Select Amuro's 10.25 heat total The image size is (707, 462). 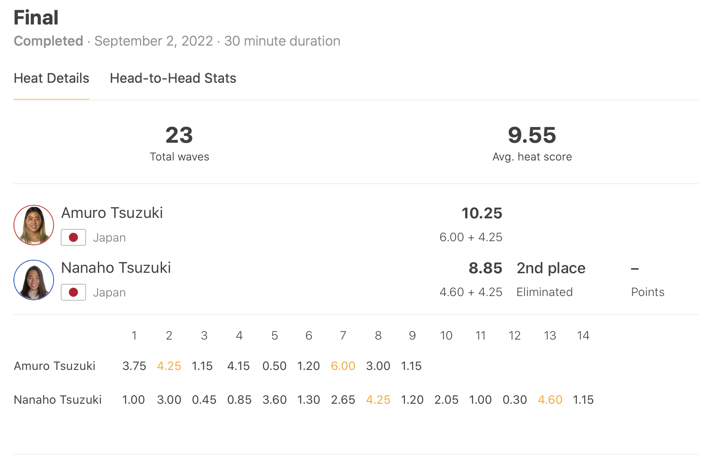pos(482,213)
